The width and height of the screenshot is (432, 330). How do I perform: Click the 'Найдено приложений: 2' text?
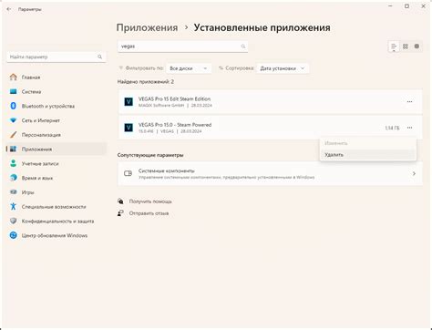[x=146, y=82]
